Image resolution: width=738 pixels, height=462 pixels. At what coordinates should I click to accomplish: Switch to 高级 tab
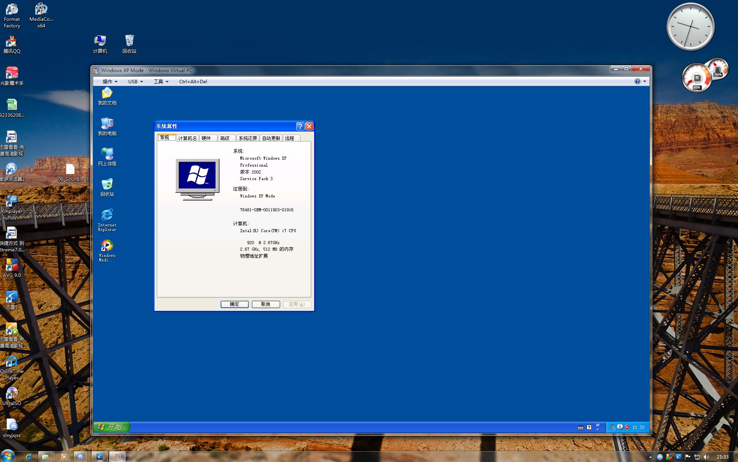[x=227, y=138]
